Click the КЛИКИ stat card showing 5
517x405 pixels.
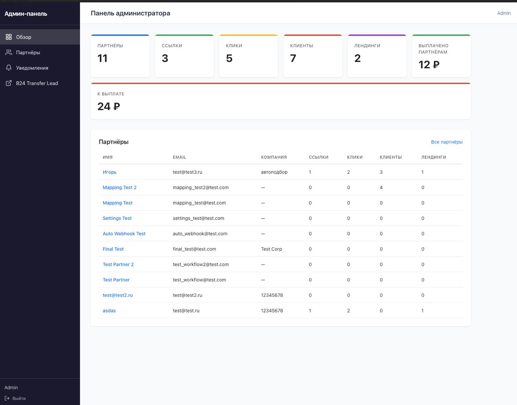pyautogui.click(x=248, y=55)
